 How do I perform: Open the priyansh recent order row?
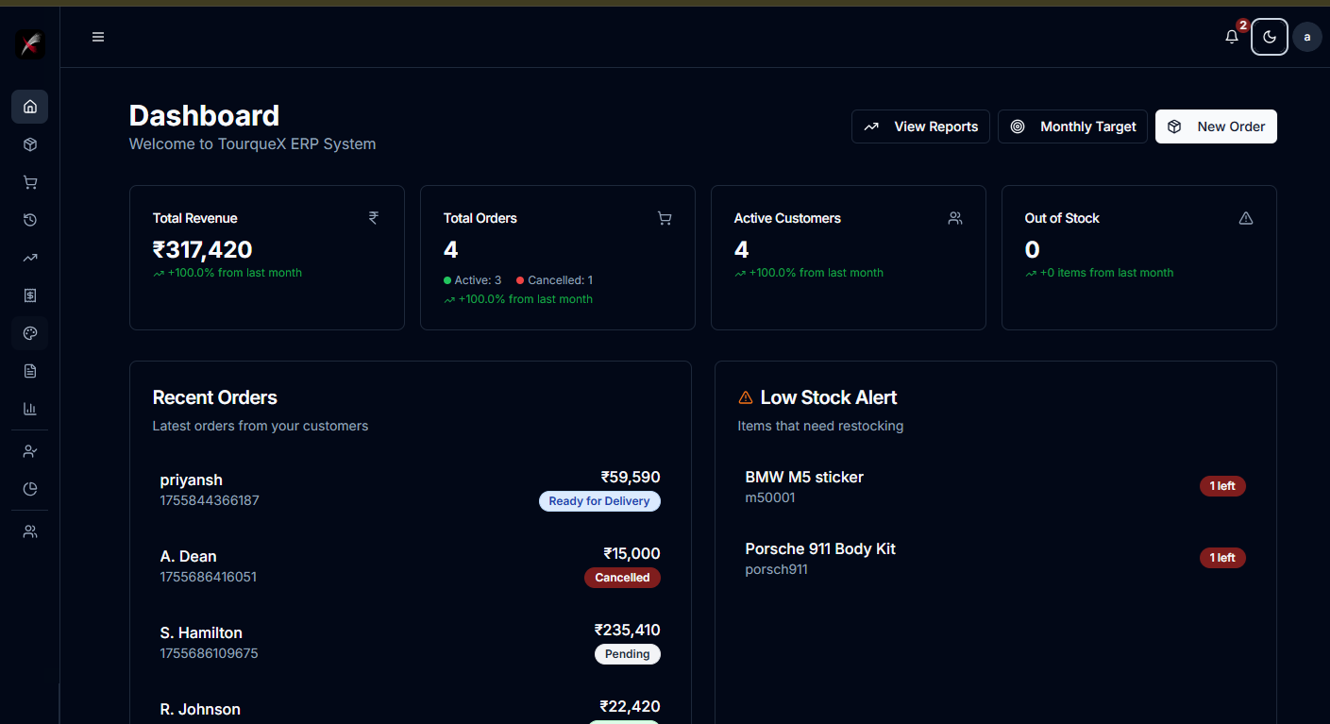coord(410,489)
